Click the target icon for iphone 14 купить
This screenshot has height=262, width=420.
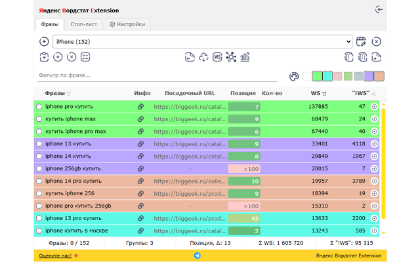coord(374,156)
